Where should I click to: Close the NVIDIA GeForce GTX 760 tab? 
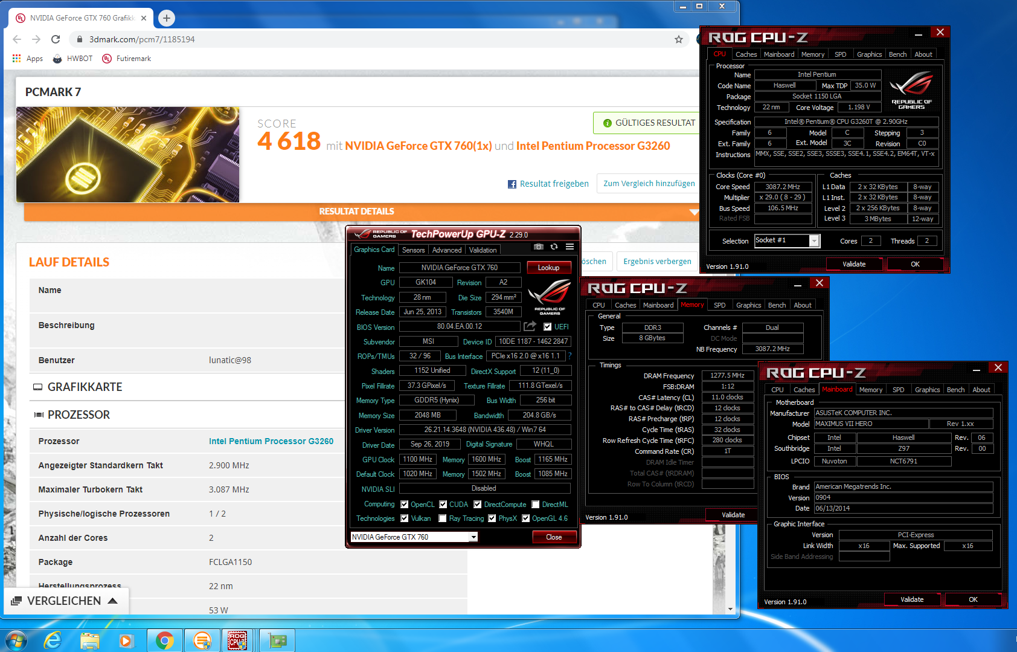[x=144, y=18]
